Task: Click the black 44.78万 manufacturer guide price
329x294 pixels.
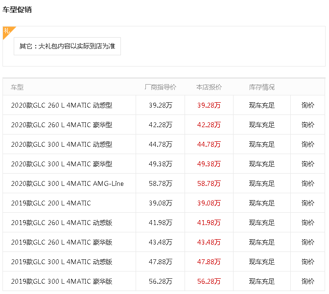Action: pyautogui.click(x=161, y=144)
